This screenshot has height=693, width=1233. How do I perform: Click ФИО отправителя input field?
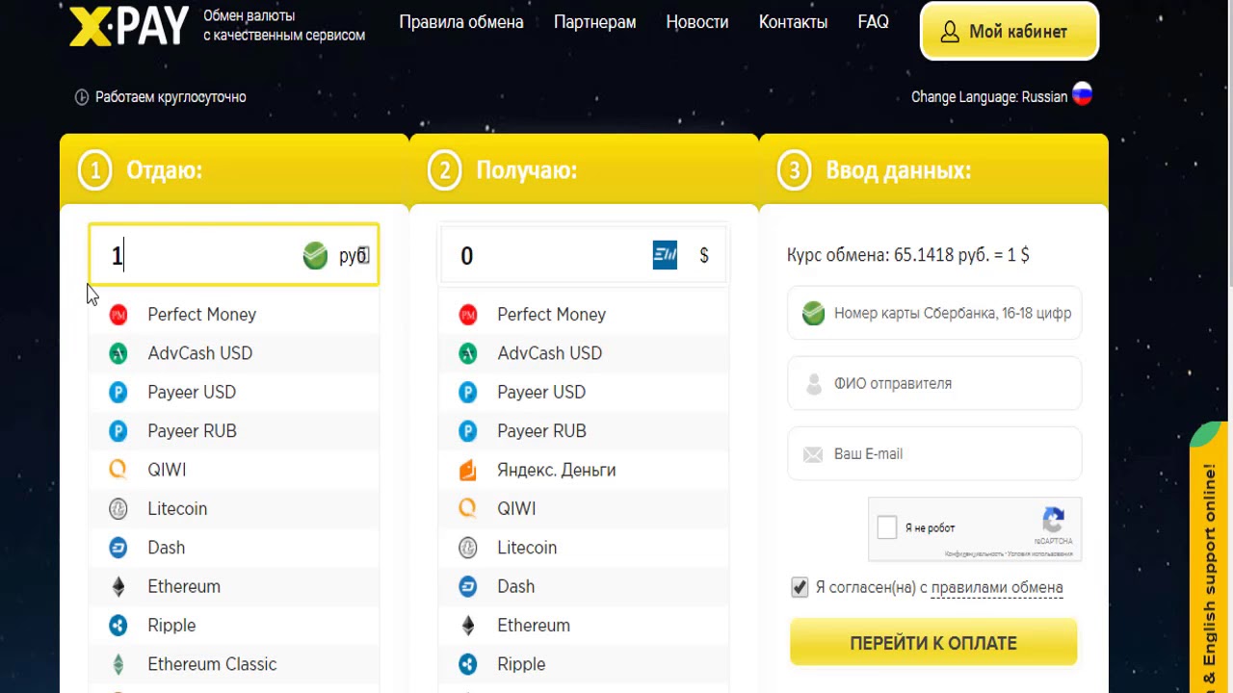click(x=934, y=383)
